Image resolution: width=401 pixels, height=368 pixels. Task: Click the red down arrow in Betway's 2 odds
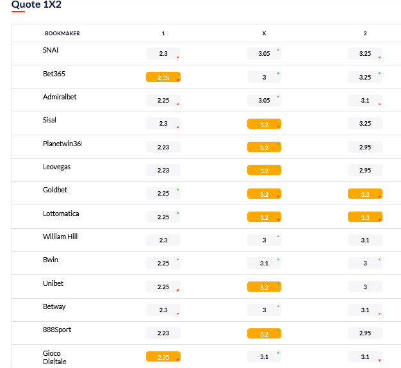click(379, 314)
